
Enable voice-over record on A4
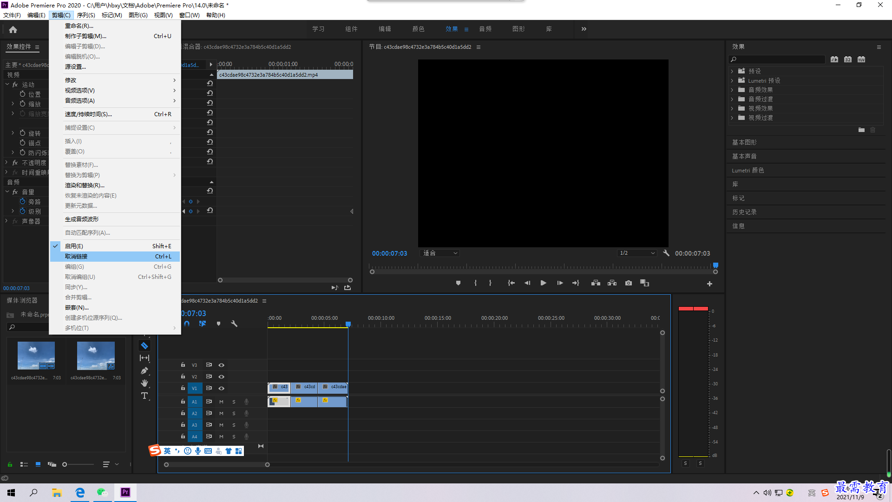(x=246, y=436)
